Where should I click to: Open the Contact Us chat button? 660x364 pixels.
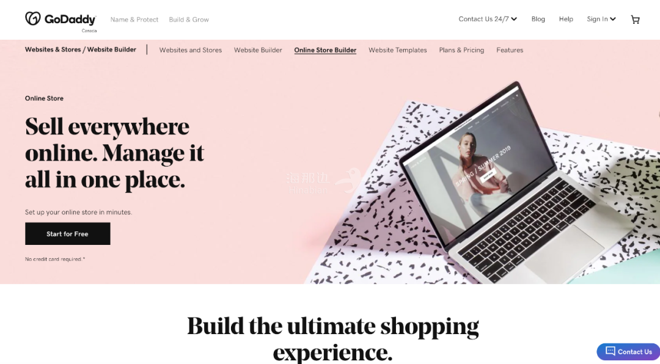click(628, 351)
